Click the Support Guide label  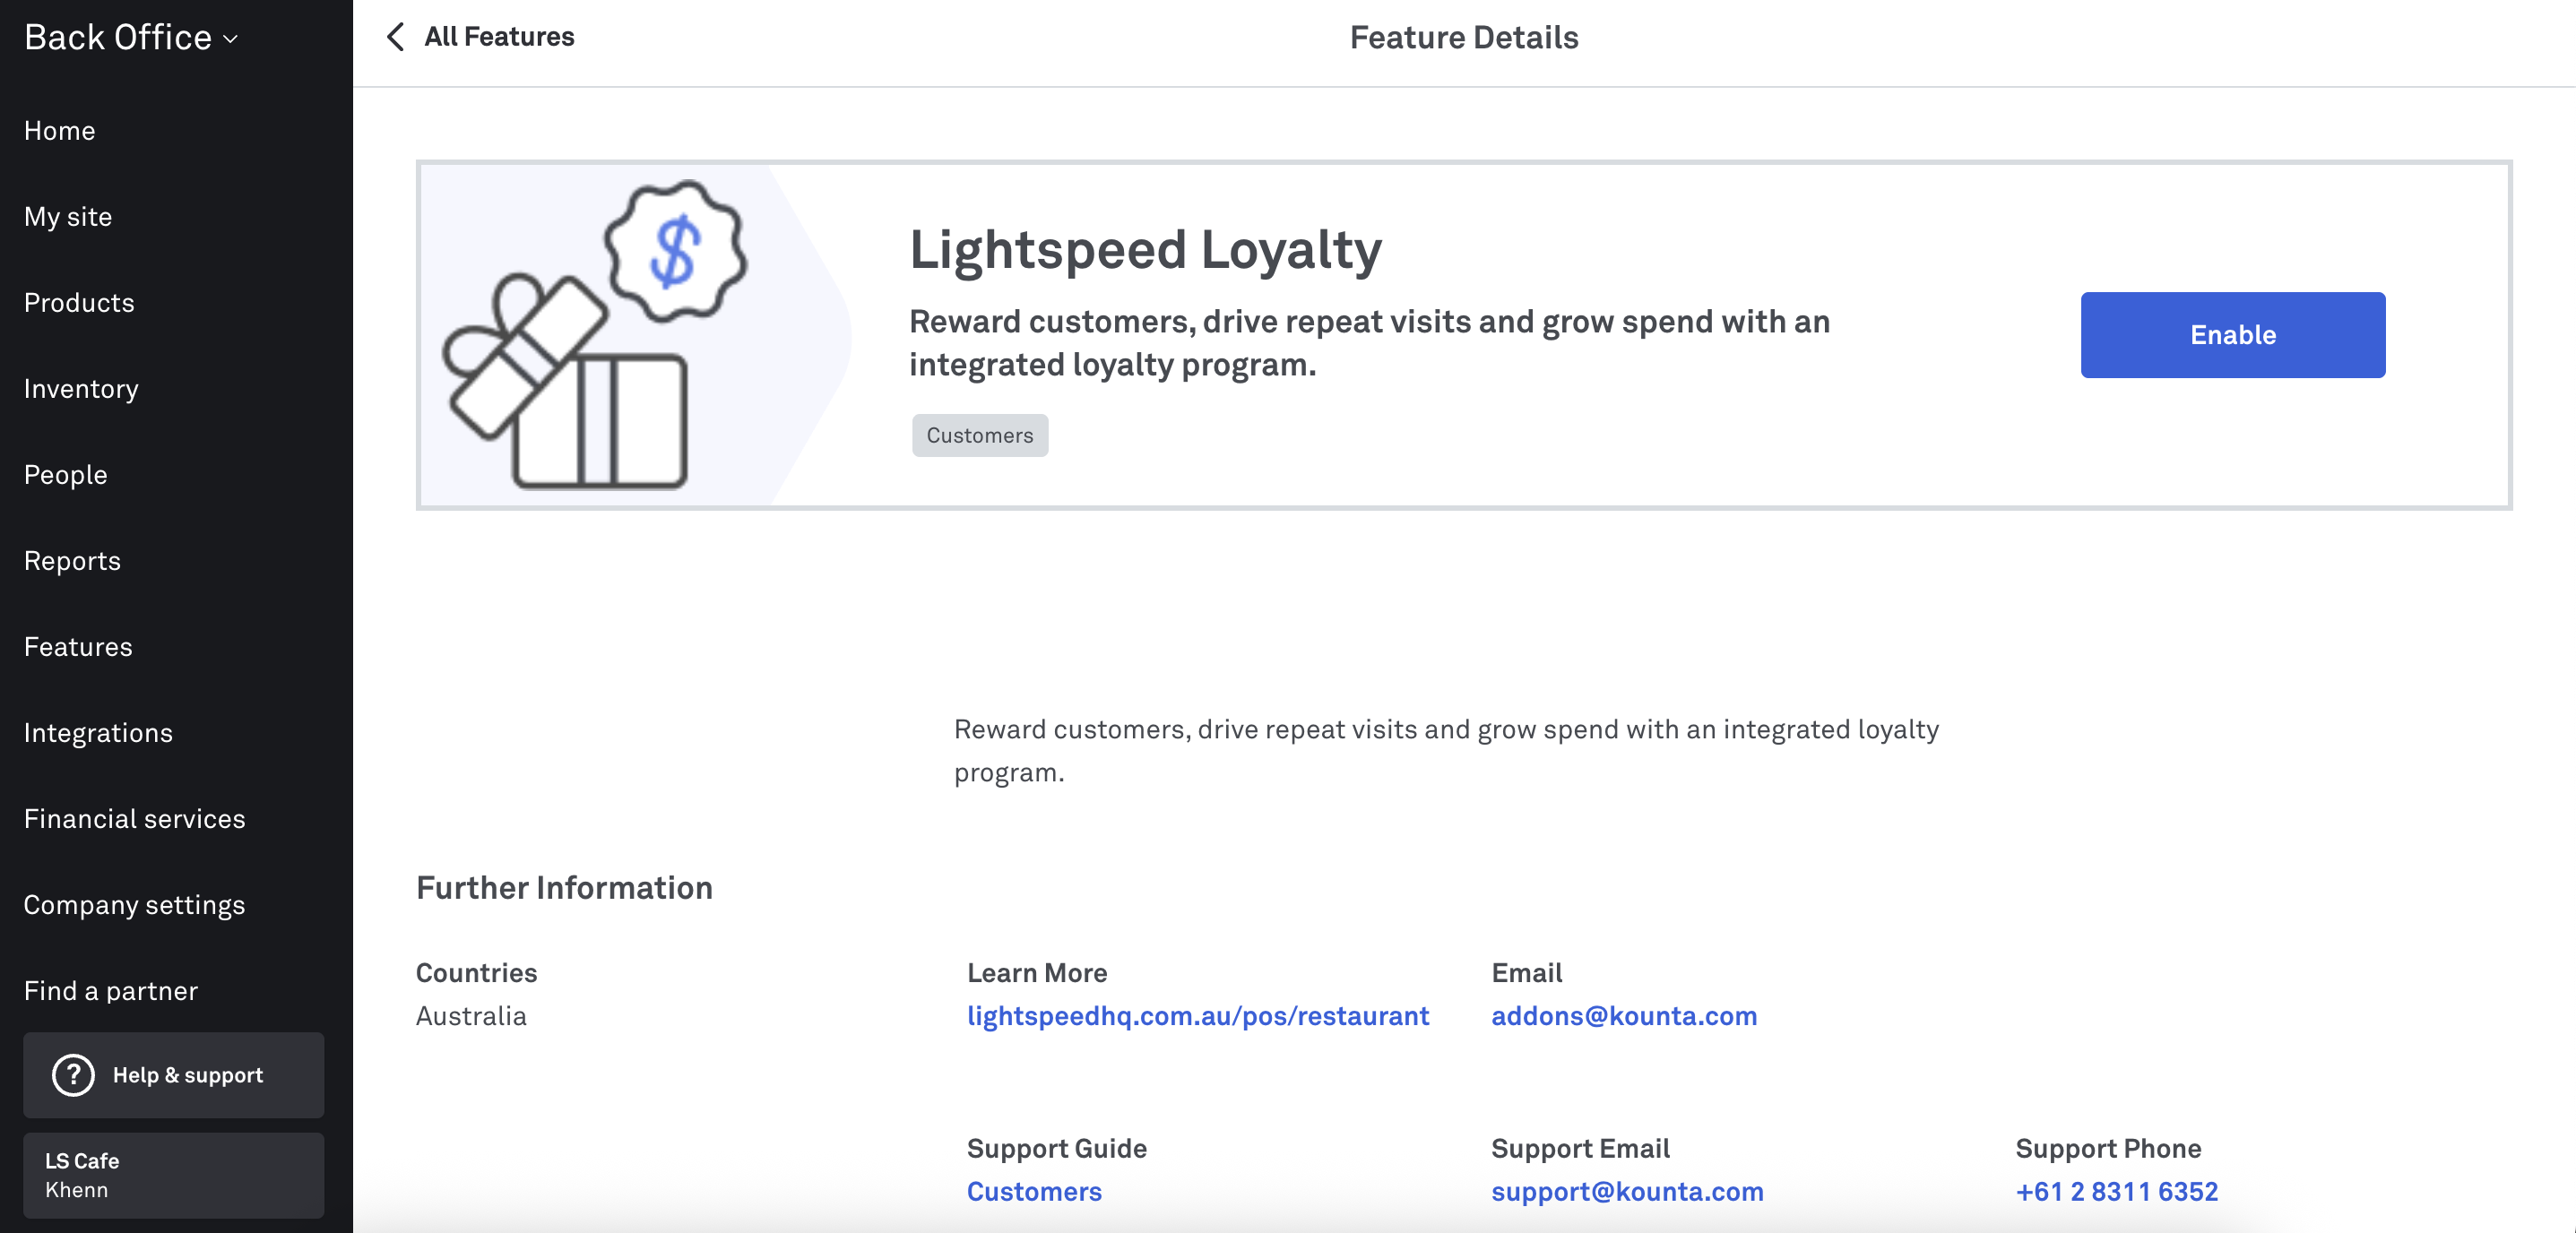1056,1148
